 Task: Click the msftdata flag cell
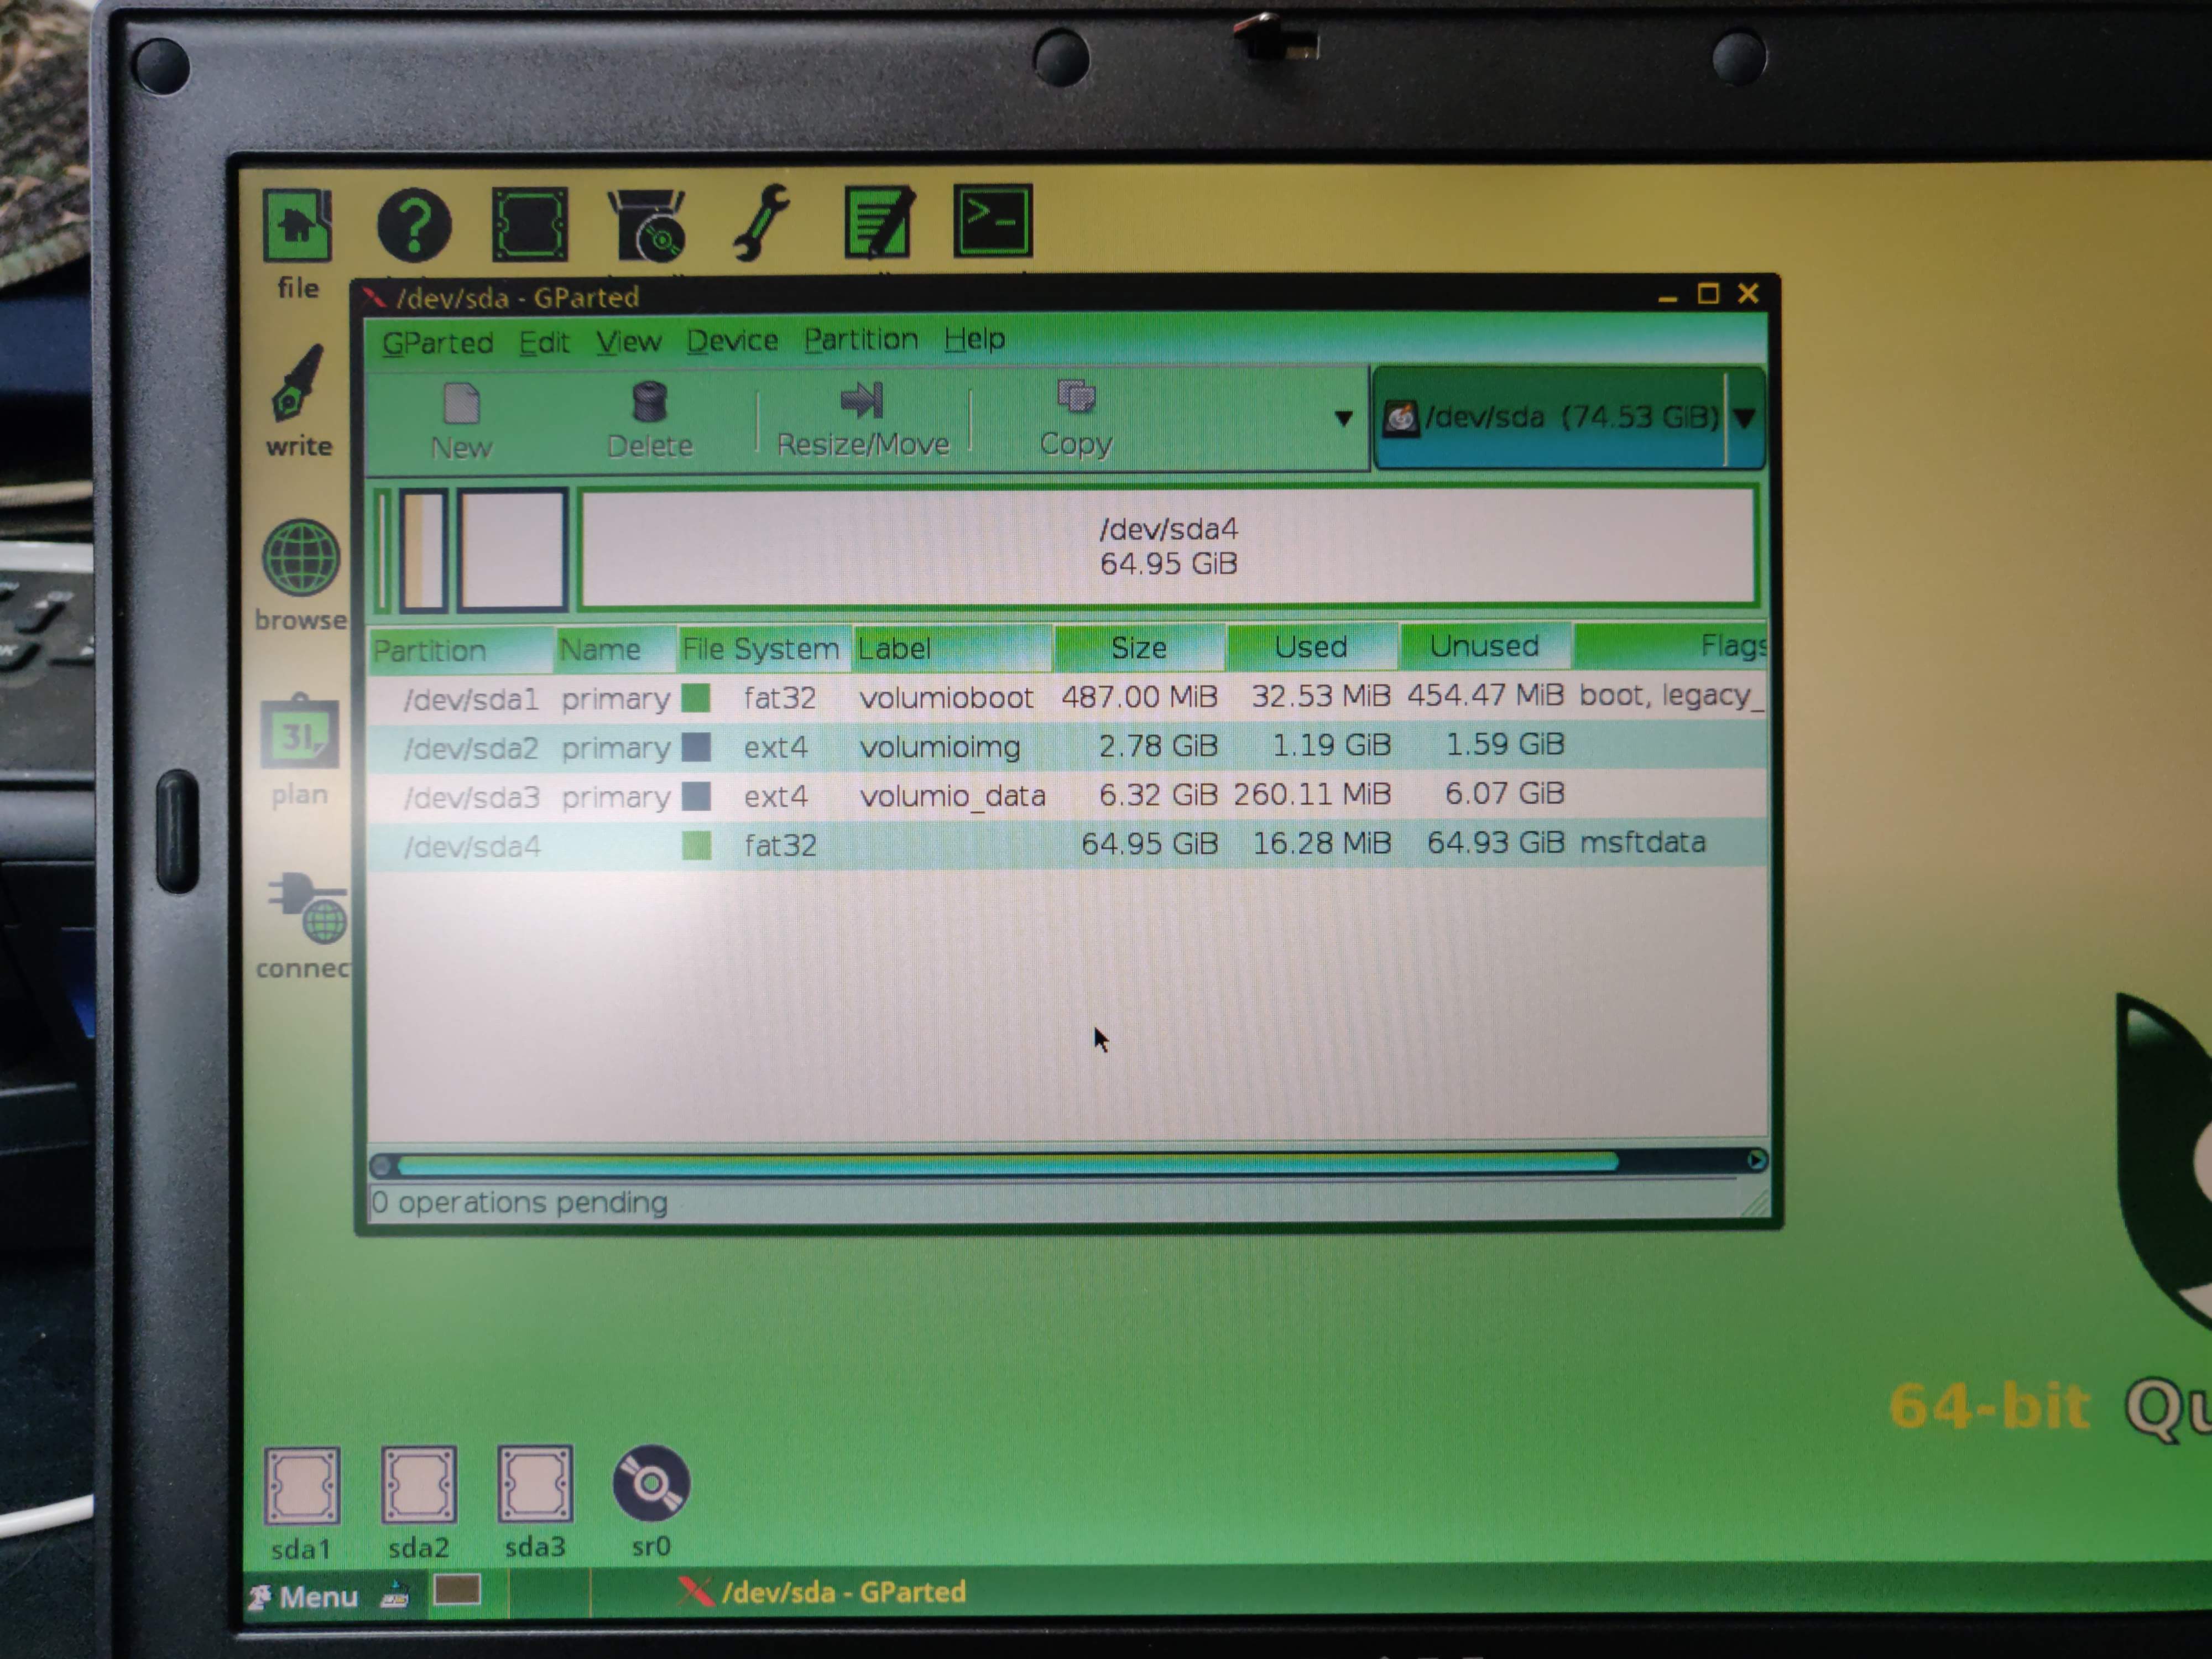point(1642,842)
